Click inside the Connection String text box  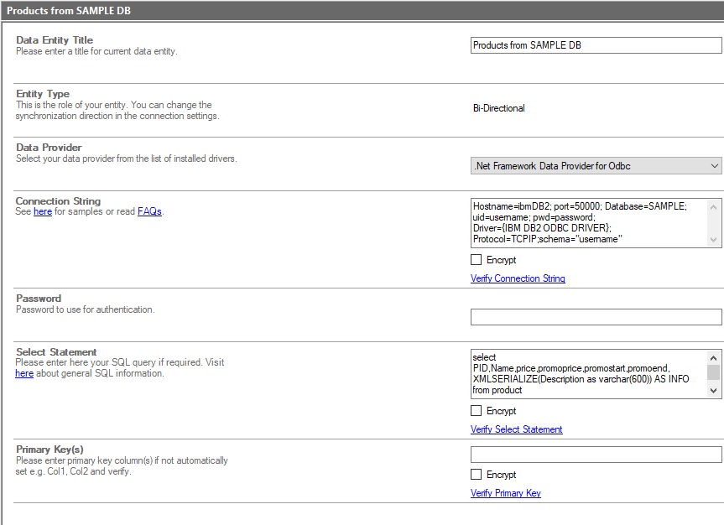click(x=589, y=223)
